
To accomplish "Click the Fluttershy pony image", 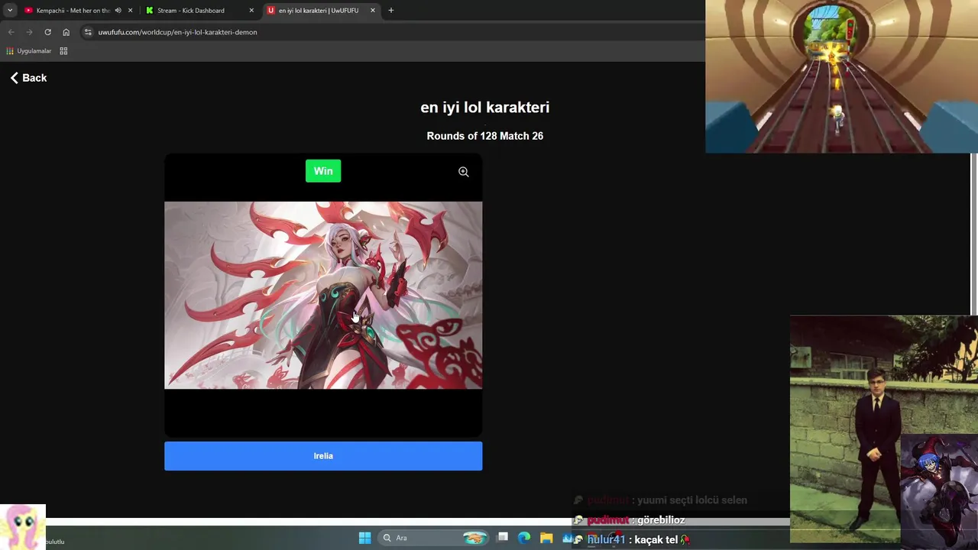I will 23,527.
